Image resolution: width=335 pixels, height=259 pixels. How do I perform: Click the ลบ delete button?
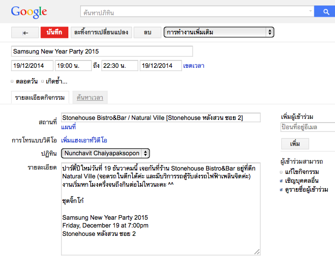pyautogui.click(x=148, y=32)
